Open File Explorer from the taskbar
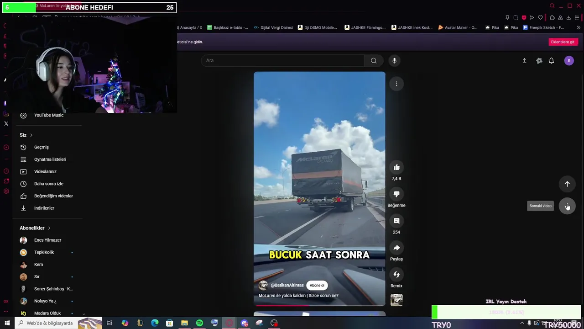 point(184,323)
